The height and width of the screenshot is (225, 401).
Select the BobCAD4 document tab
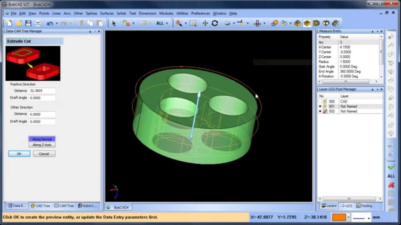[x=119, y=207]
